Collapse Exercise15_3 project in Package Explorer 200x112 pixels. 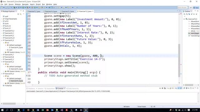2,62
